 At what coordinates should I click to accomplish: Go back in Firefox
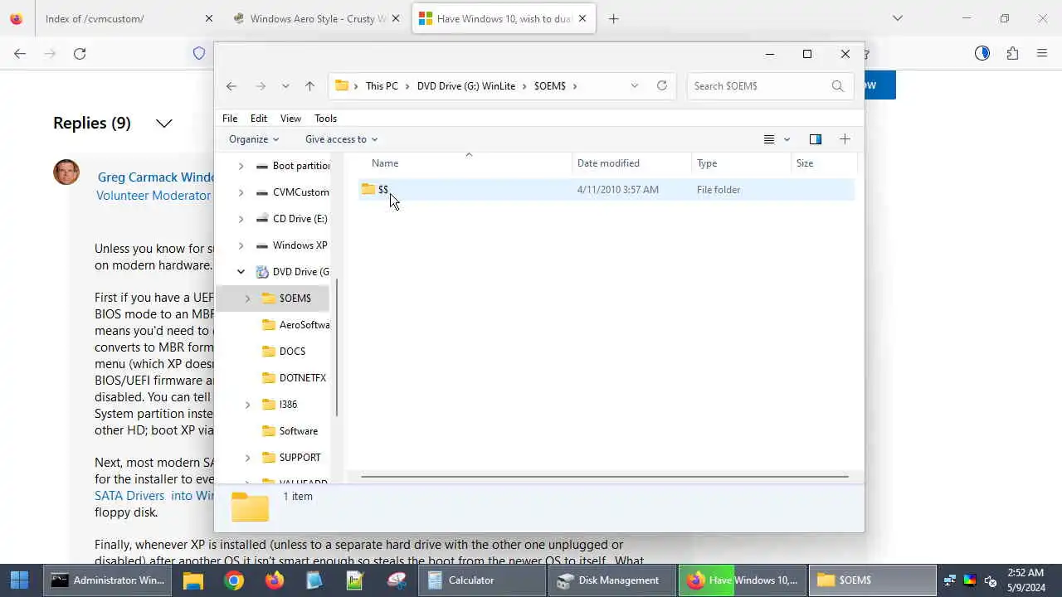click(20, 53)
